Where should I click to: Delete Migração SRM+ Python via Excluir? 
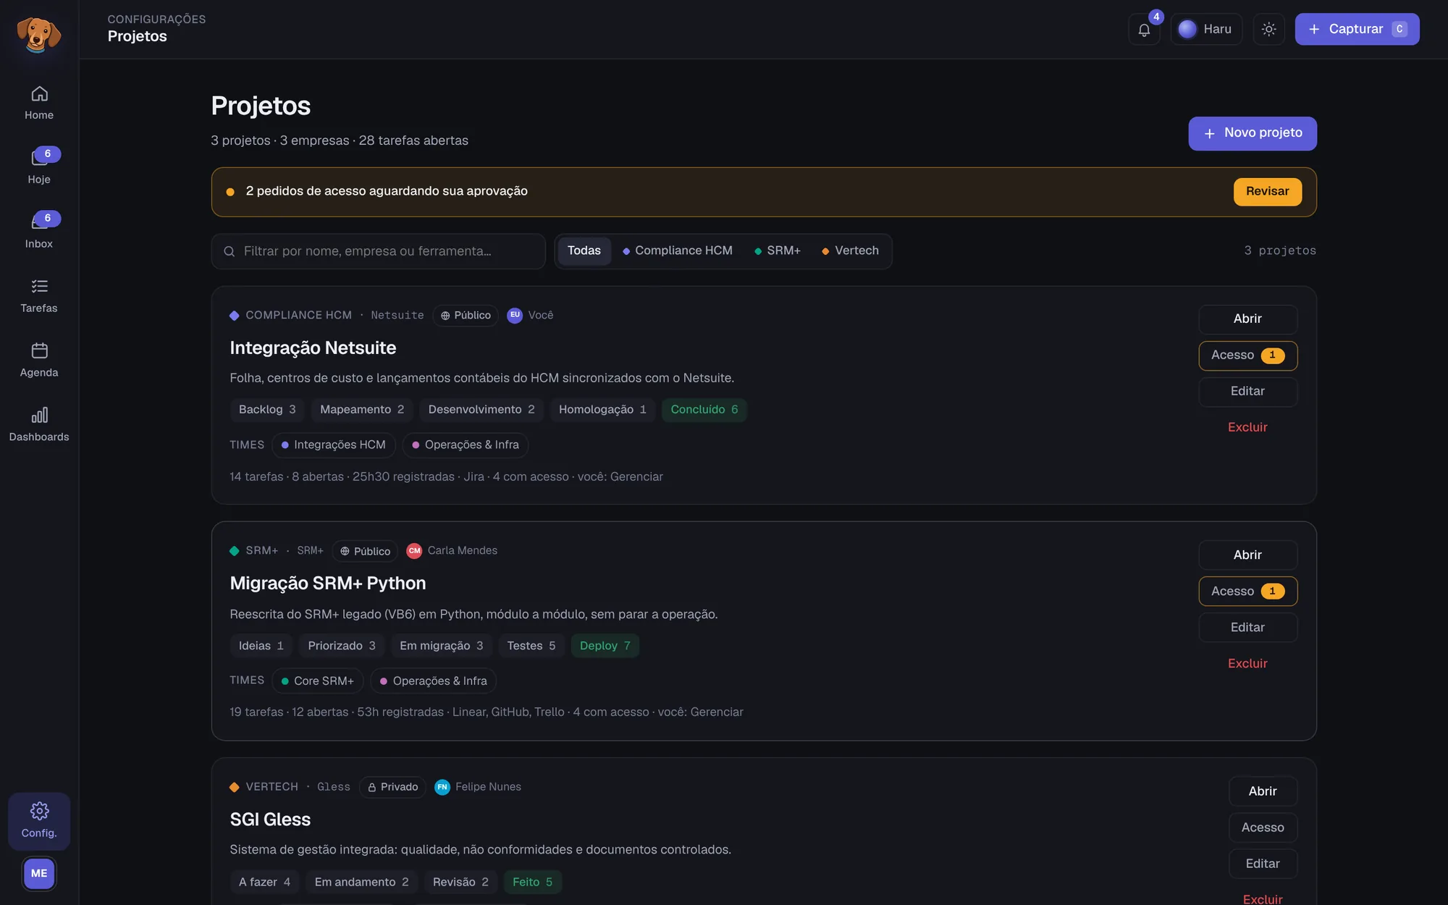point(1247,664)
